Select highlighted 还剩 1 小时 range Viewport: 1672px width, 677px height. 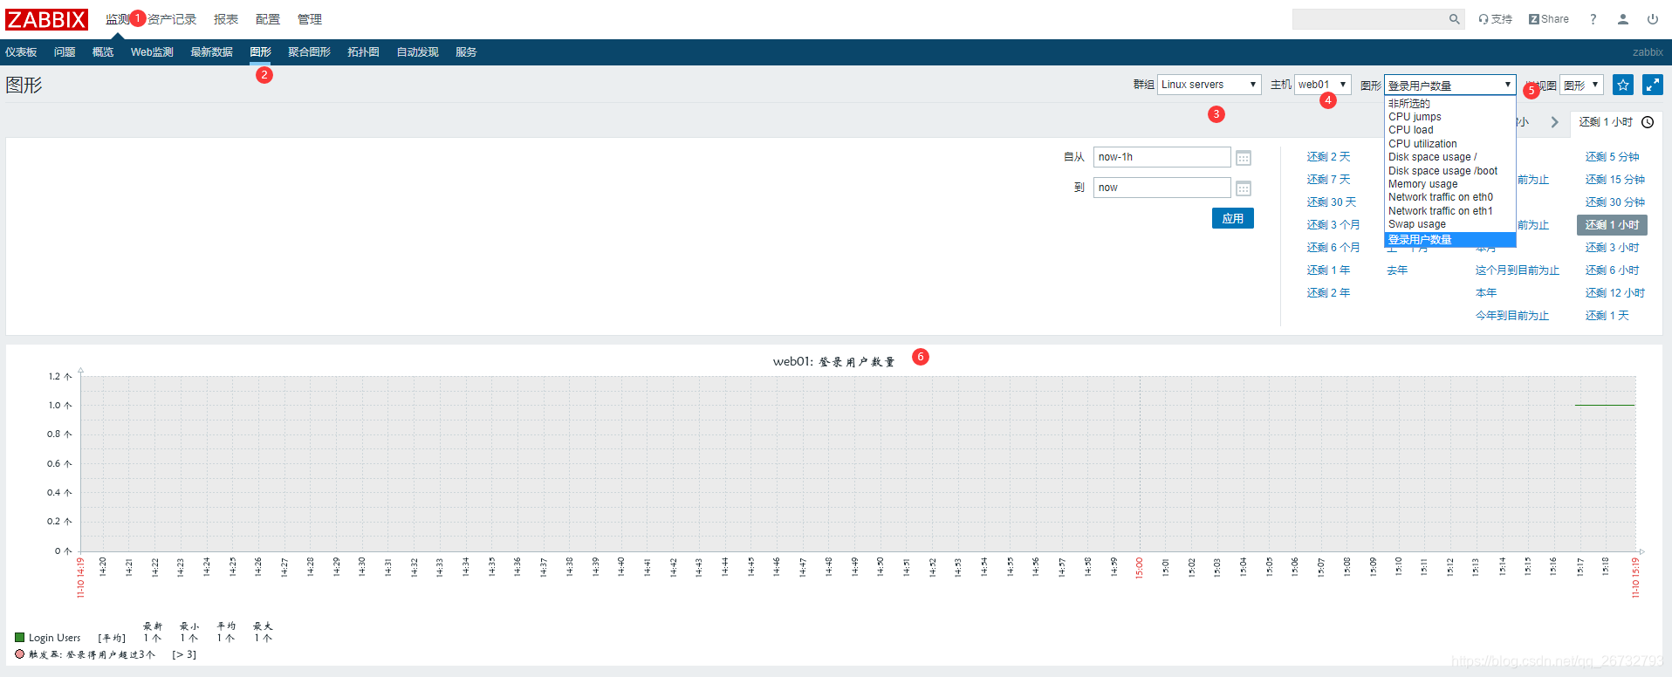1612,225
